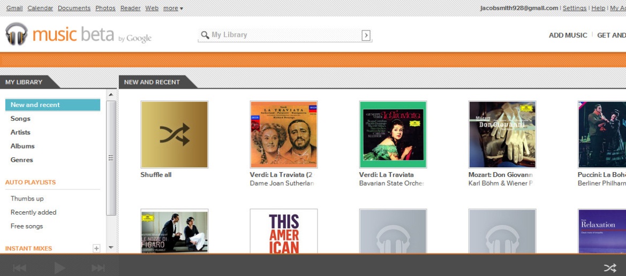Open the search options arrow button
Screen dimensions: 626x276
[366, 35]
